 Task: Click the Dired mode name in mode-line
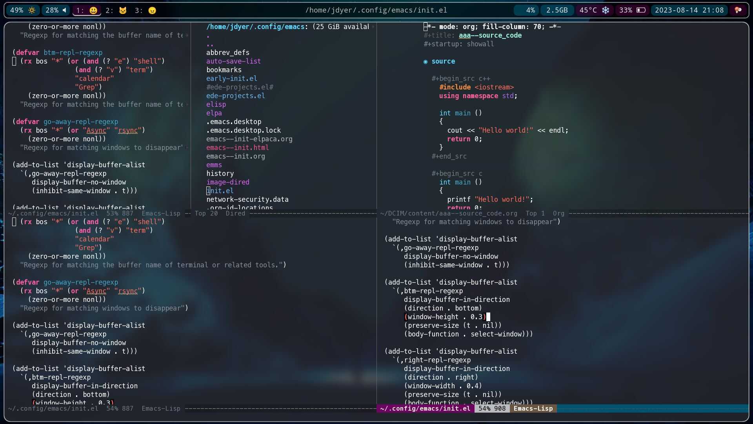(x=235, y=214)
